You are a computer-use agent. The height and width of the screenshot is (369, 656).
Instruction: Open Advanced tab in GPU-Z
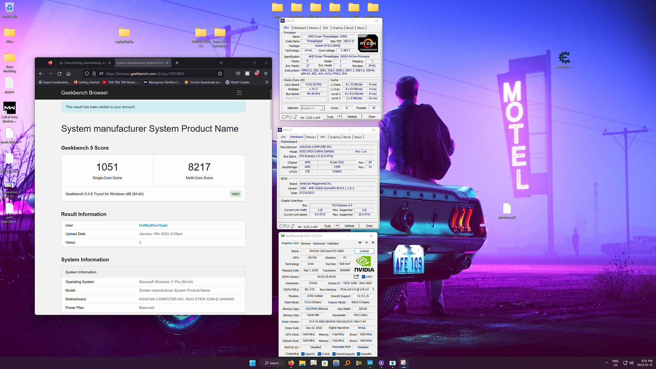tap(319, 244)
